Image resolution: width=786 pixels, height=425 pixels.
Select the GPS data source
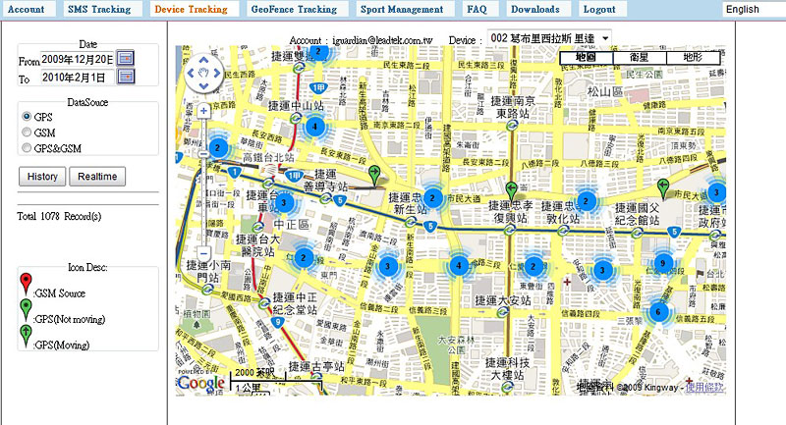27,116
